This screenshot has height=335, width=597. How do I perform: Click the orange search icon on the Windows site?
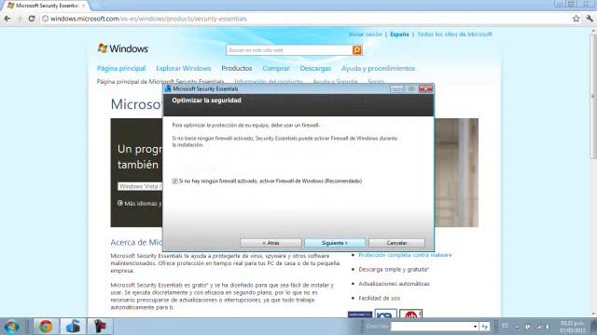click(356, 50)
